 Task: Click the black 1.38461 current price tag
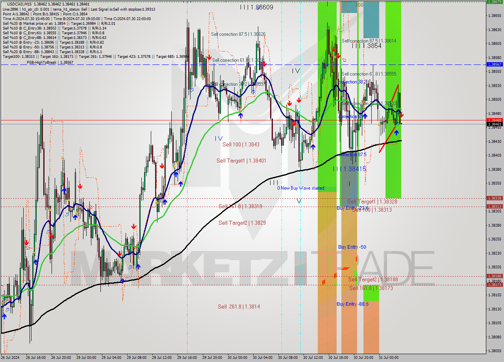pos(494,124)
